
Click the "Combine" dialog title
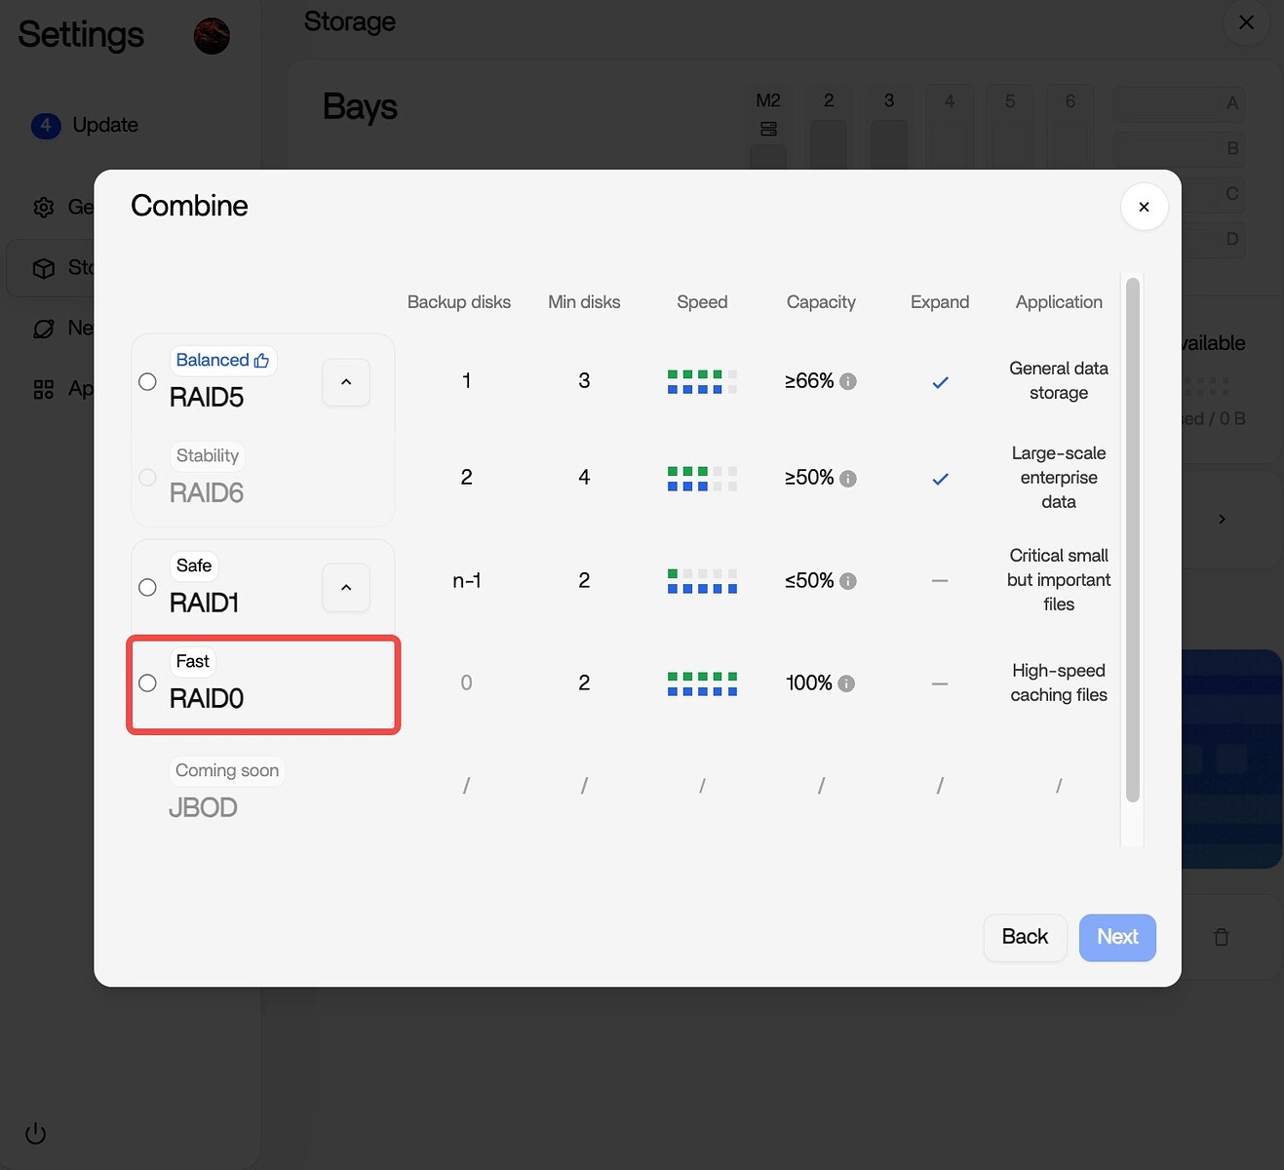[x=189, y=206]
